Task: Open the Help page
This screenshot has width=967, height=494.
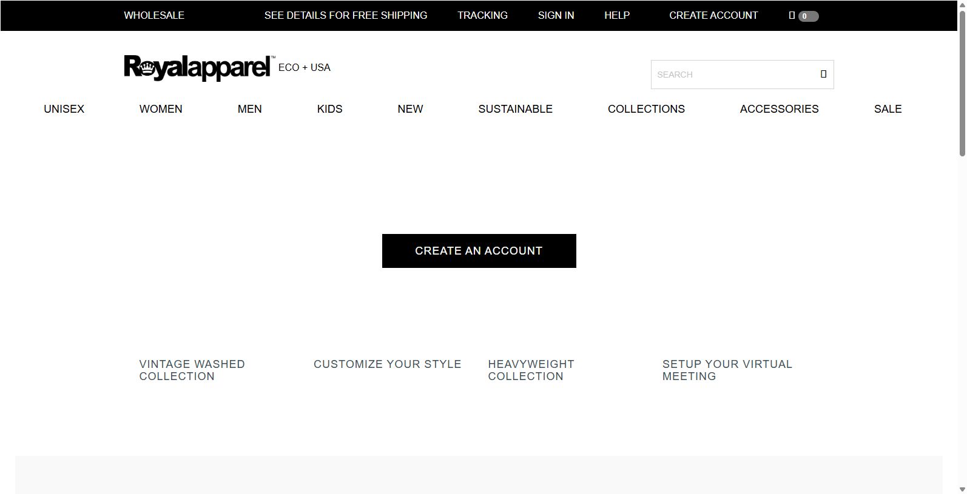Action: tap(617, 15)
